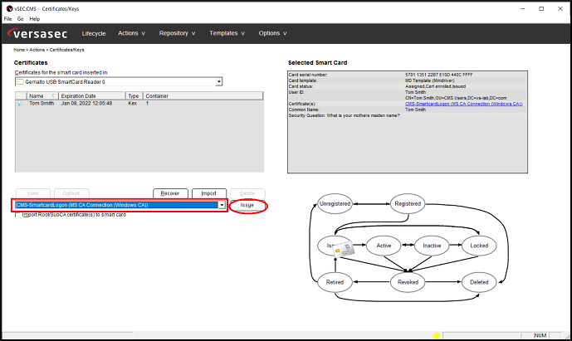Click the disabled View button
This screenshot has width=572, height=341.
coord(33,193)
